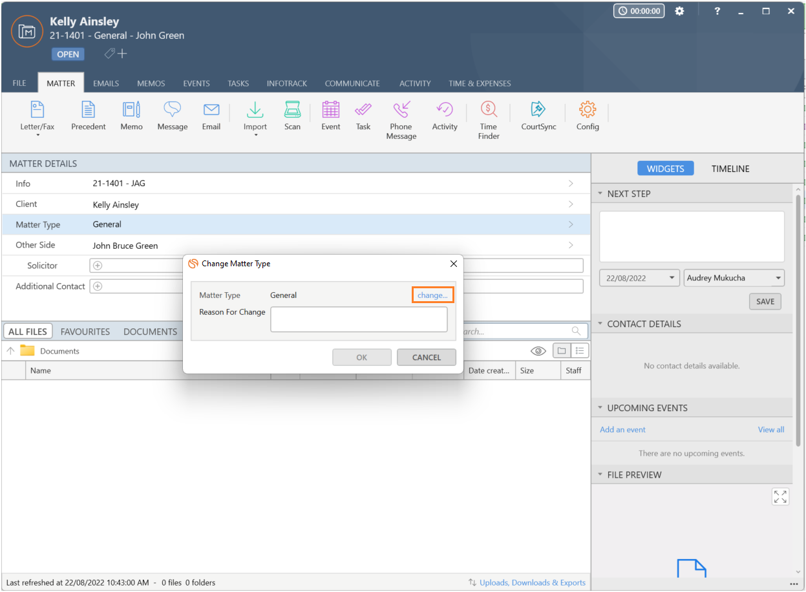Select the FAVOURITES files tab
The width and height of the screenshot is (806, 592).
(85, 332)
